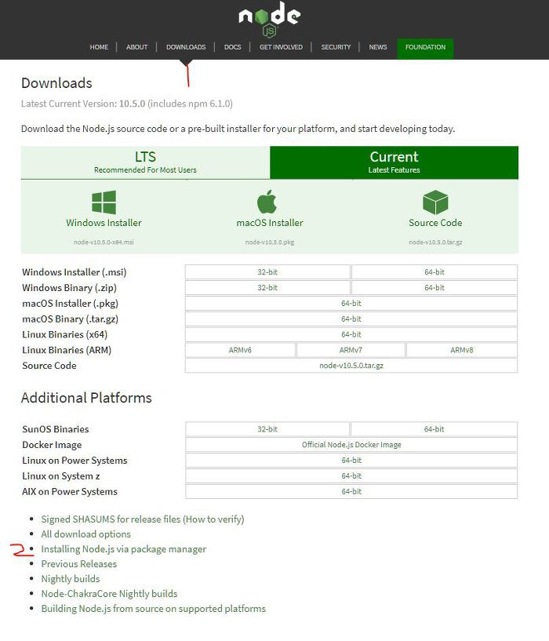
Task: Switch to the LTS tab
Action: point(145,162)
